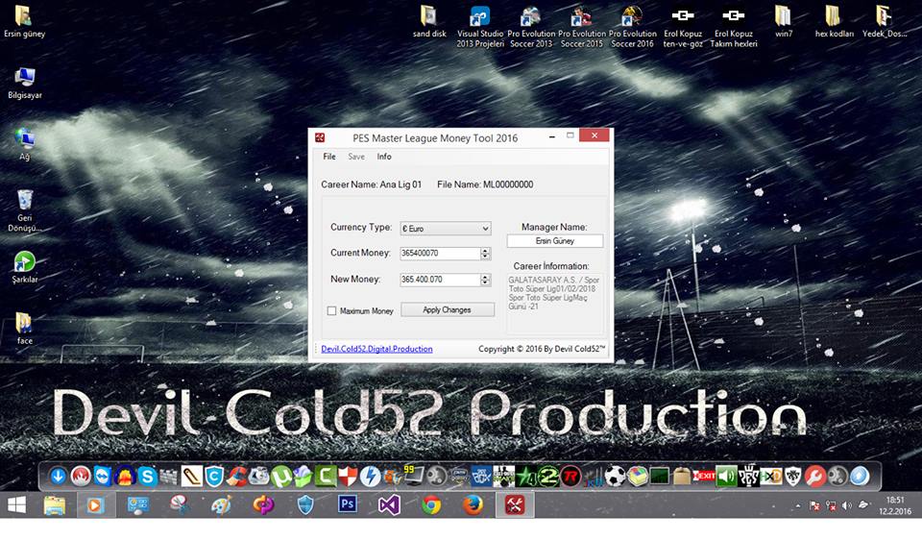The width and height of the screenshot is (922, 540).
Task: Click the red-white shield dock icon
Action: click(x=348, y=476)
